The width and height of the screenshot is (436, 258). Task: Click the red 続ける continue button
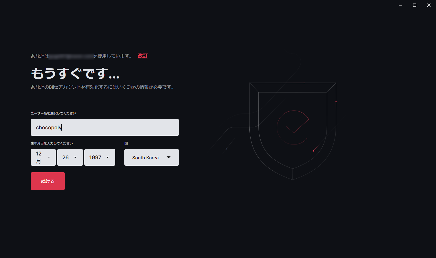tap(48, 181)
